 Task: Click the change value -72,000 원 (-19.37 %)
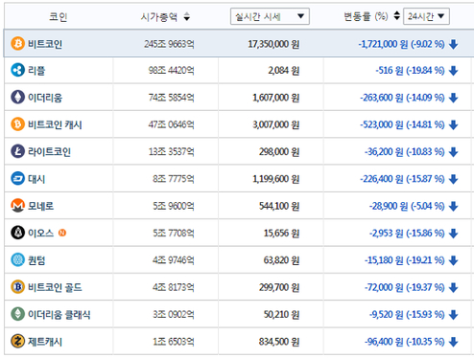[405, 287]
